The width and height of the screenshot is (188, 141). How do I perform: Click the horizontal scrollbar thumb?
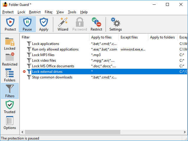coord(73,132)
